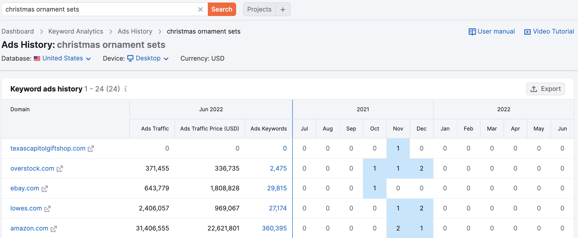Open the Video Tutorial link
The image size is (578, 238).
point(549,32)
